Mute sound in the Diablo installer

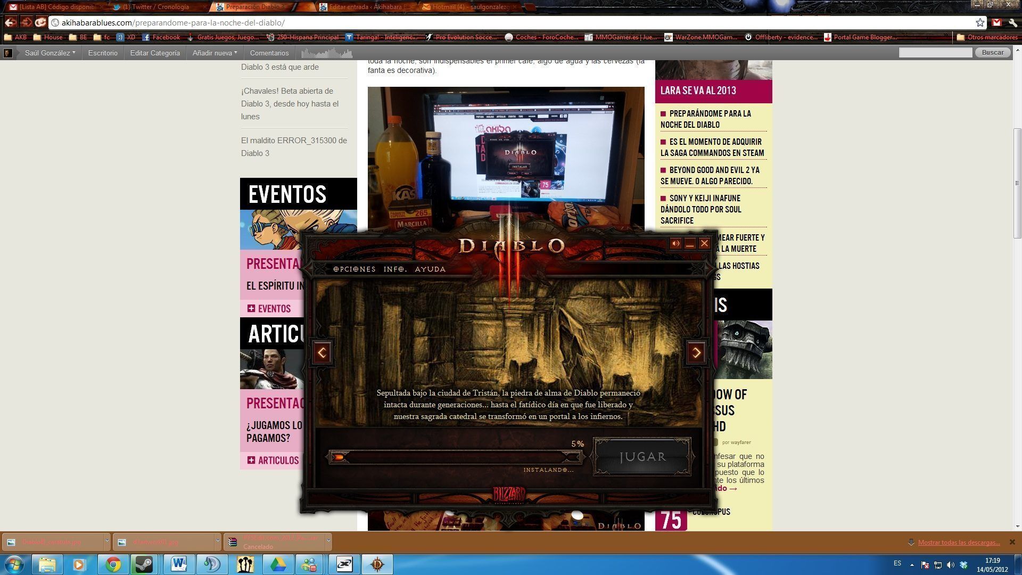point(675,244)
